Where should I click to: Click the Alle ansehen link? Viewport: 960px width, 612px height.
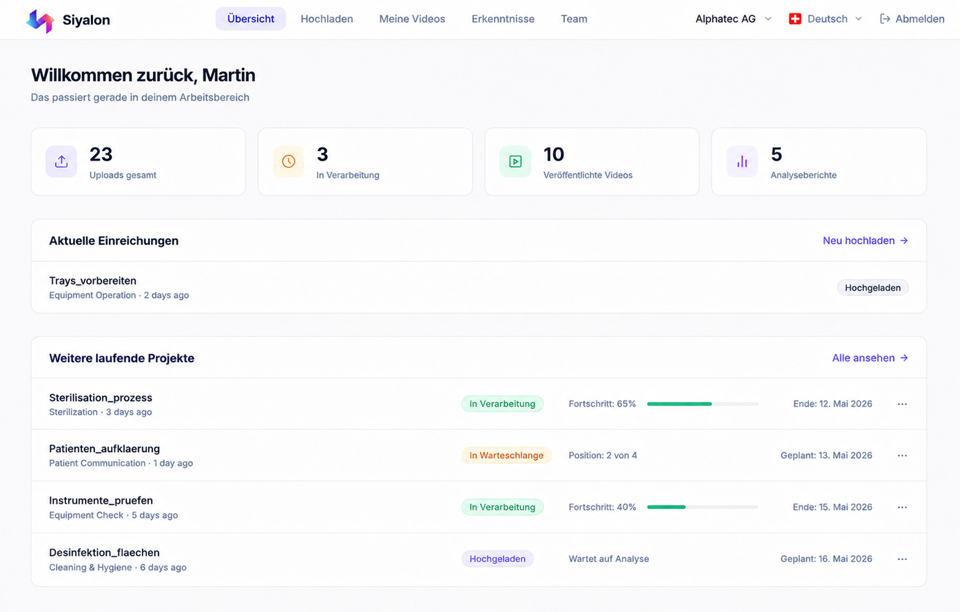click(870, 358)
